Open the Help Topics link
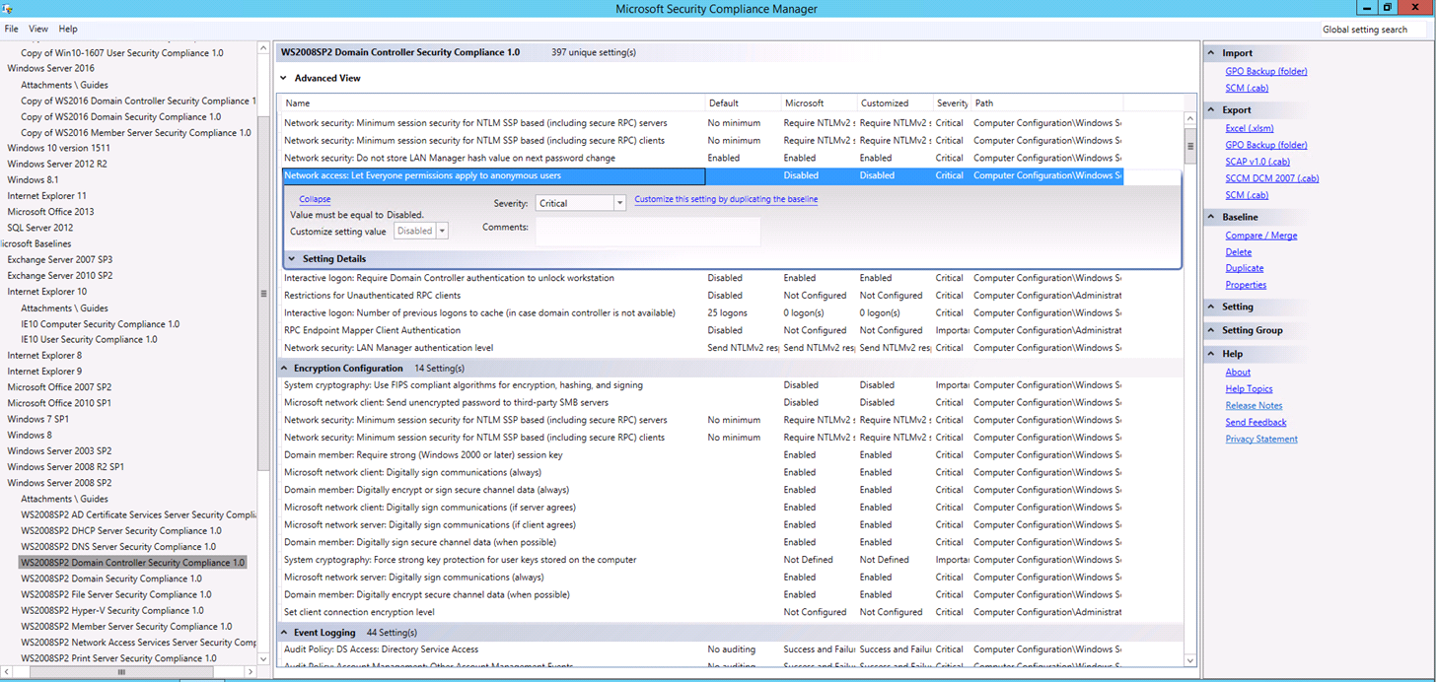1437x682 pixels. pyautogui.click(x=1249, y=389)
